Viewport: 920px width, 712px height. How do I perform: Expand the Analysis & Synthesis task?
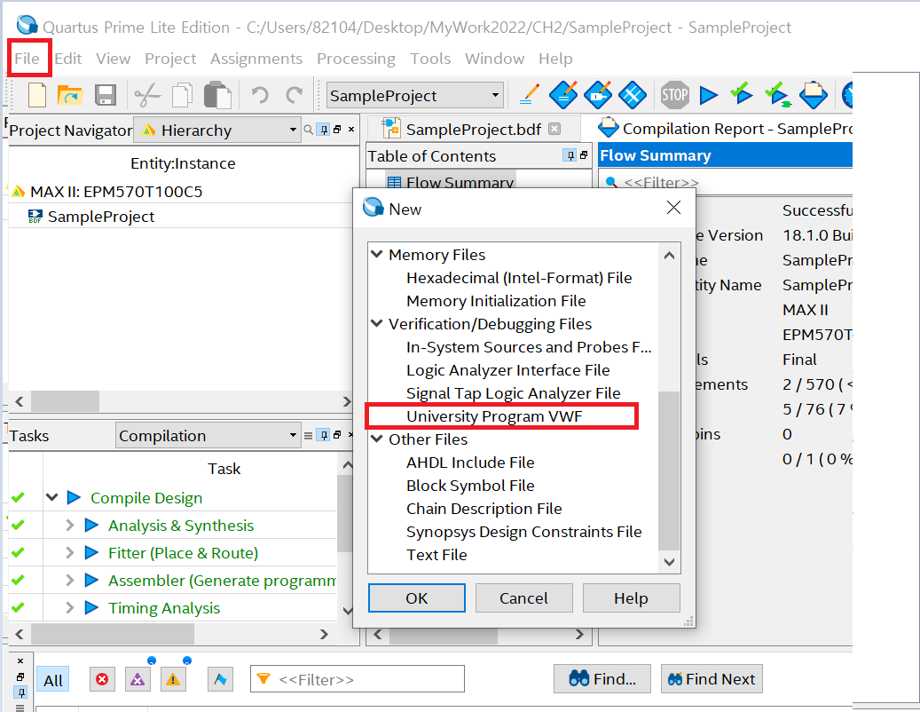coord(70,525)
